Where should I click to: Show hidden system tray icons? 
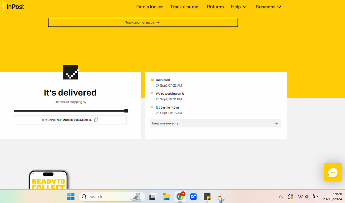click(281, 196)
